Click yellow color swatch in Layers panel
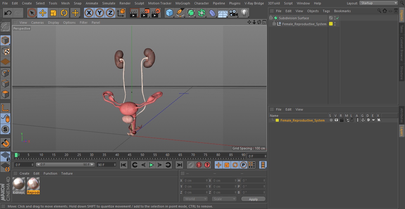Screen dimensions: 405x209 (x=277, y=120)
